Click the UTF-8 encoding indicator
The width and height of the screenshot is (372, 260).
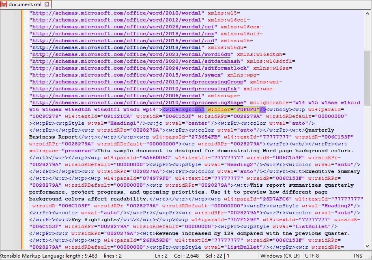click(x=312, y=256)
